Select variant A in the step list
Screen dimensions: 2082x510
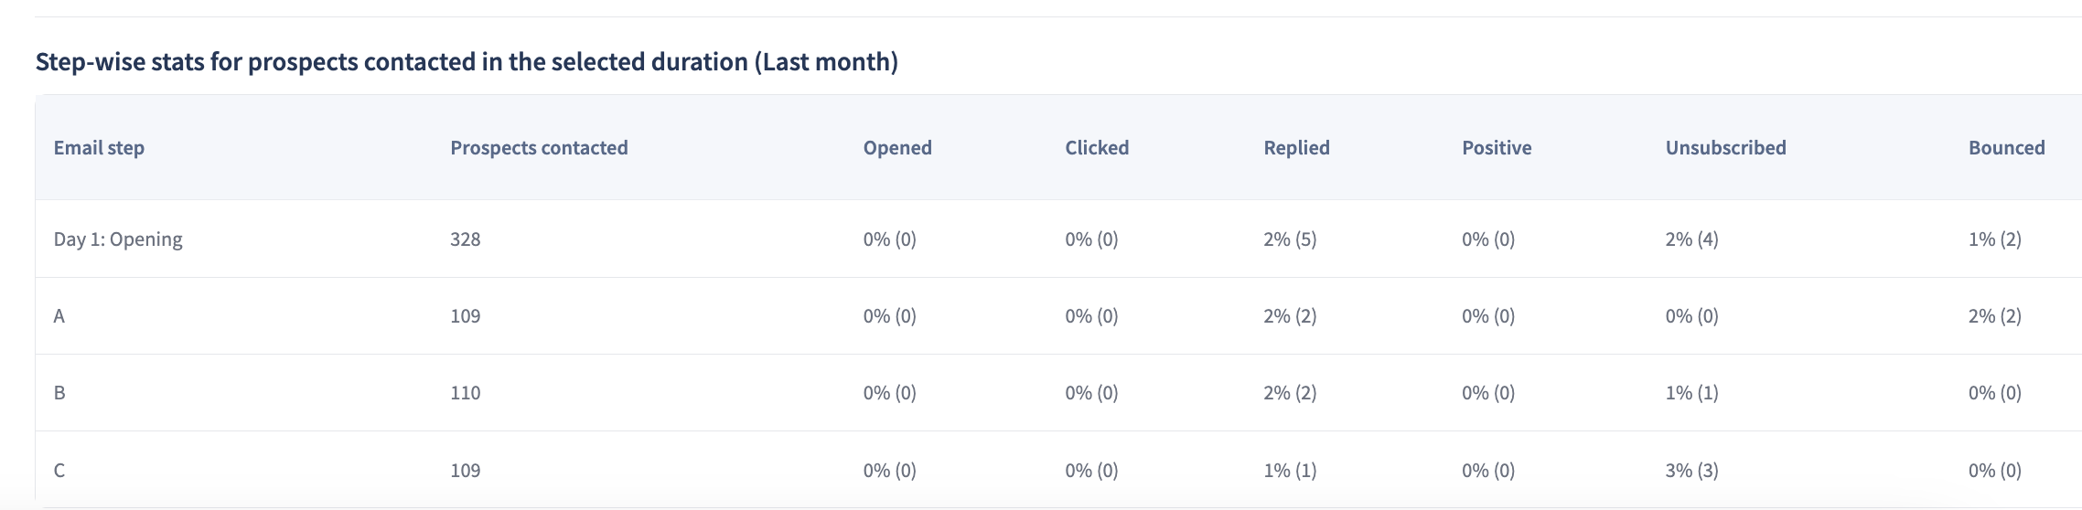pyautogui.click(x=59, y=316)
